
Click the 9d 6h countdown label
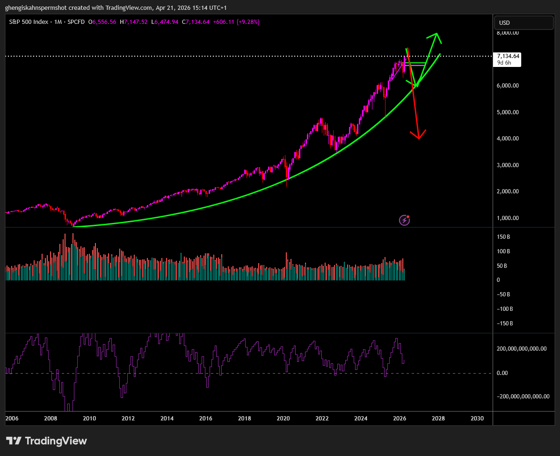point(504,63)
